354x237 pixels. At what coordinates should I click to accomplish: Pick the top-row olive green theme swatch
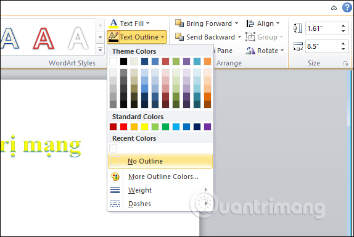point(176,61)
